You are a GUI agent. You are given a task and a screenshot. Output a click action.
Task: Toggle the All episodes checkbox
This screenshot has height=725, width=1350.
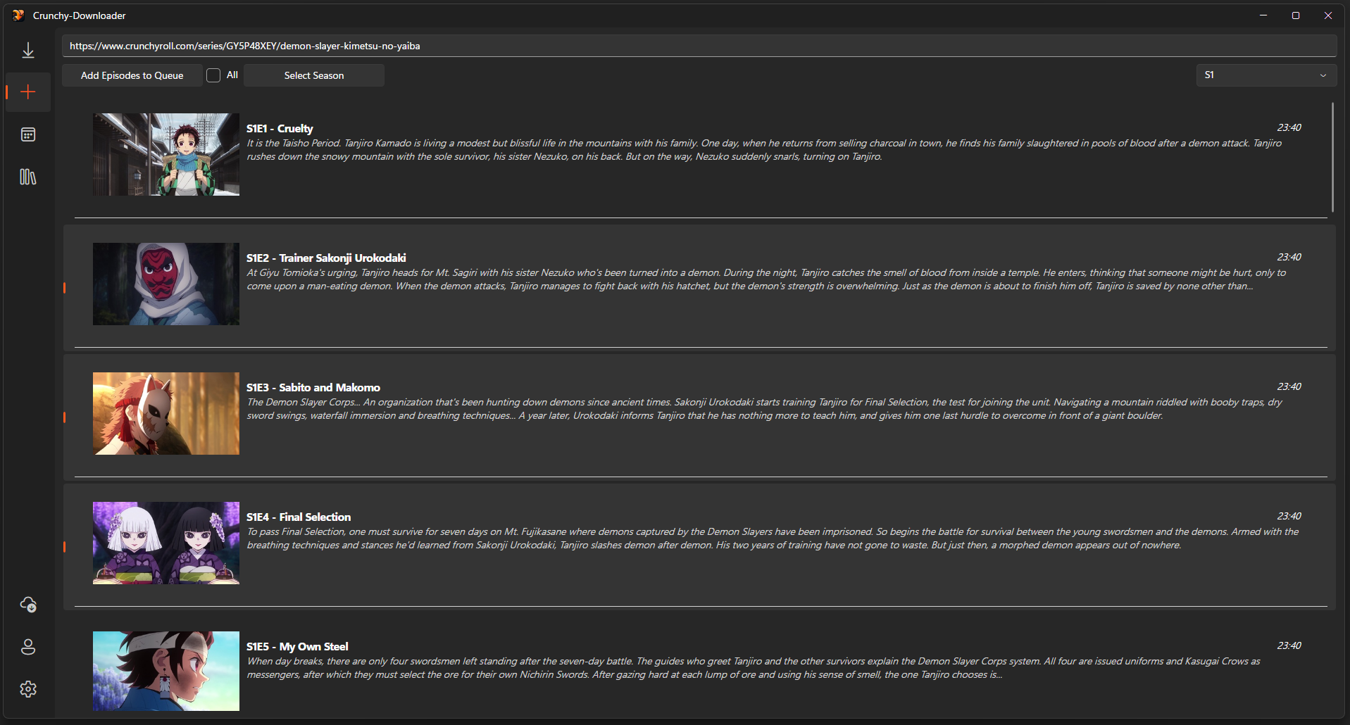[x=213, y=75]
